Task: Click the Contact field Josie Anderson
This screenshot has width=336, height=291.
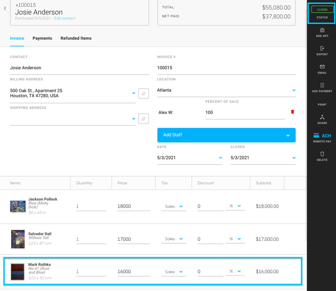Action: tap(79, 68)
